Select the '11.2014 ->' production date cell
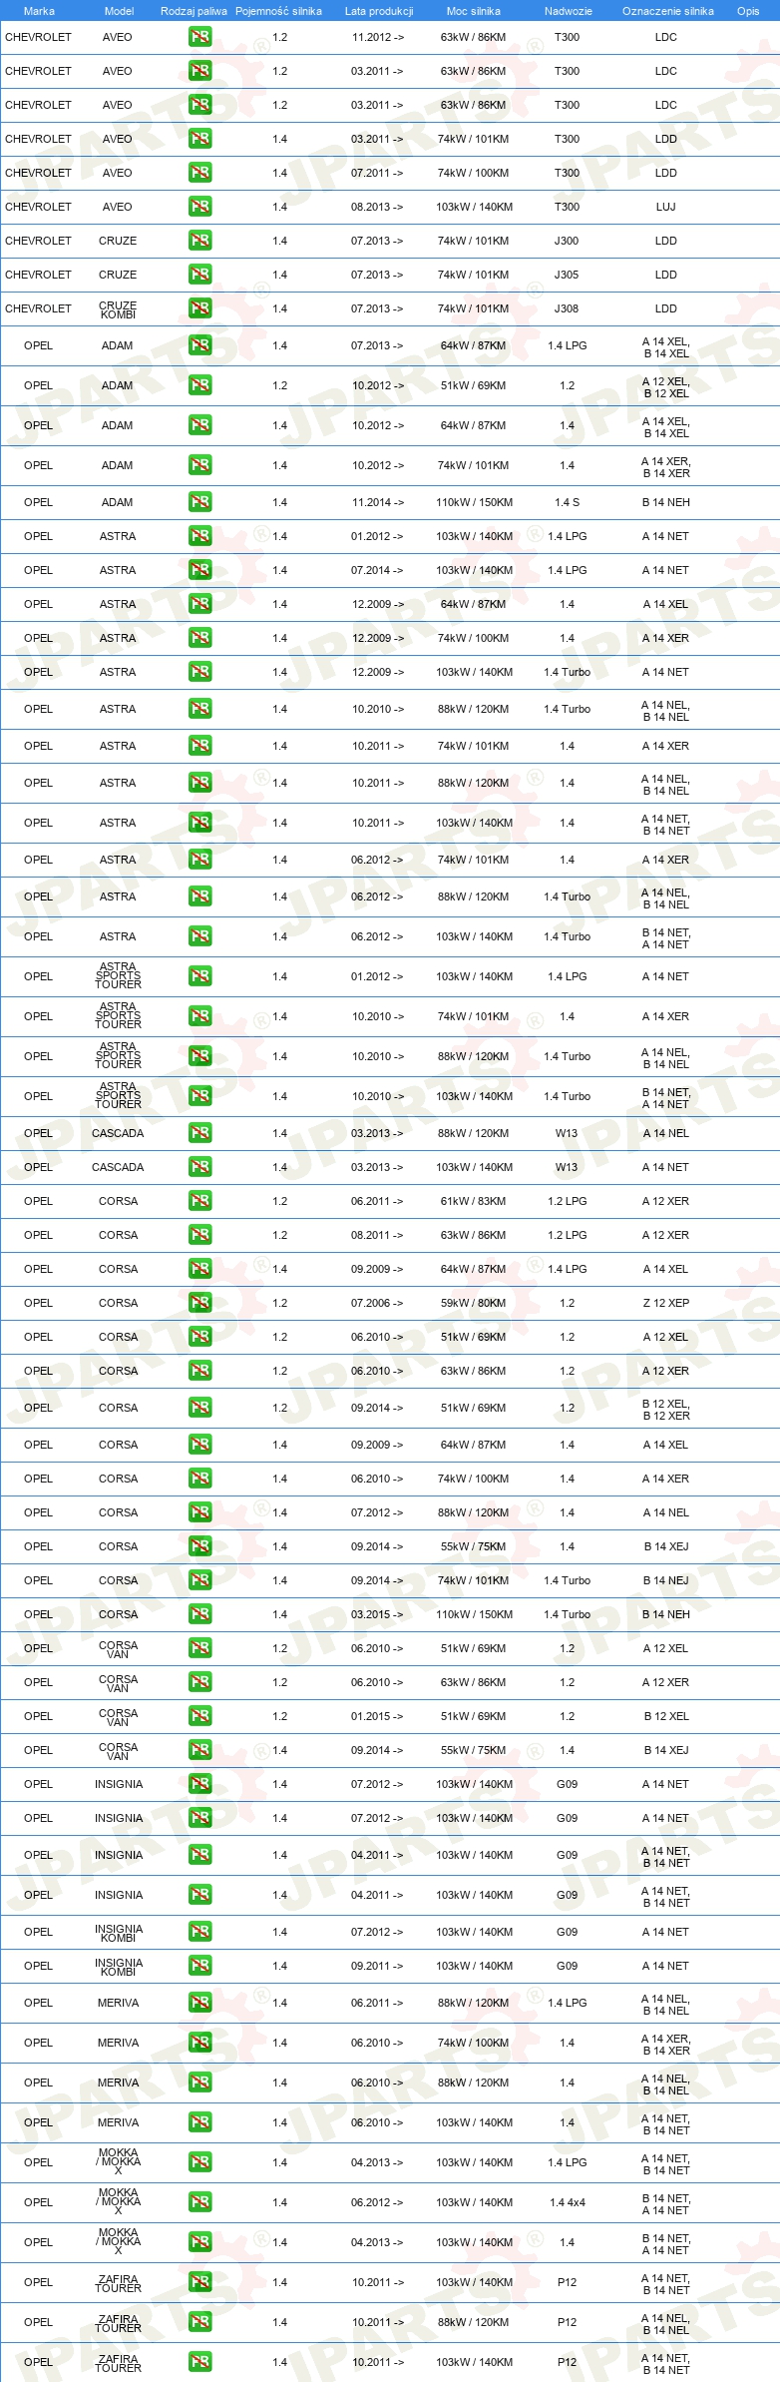Viewport: 780px width, 2382px height. pyautogui.click(x=378, y=502)
